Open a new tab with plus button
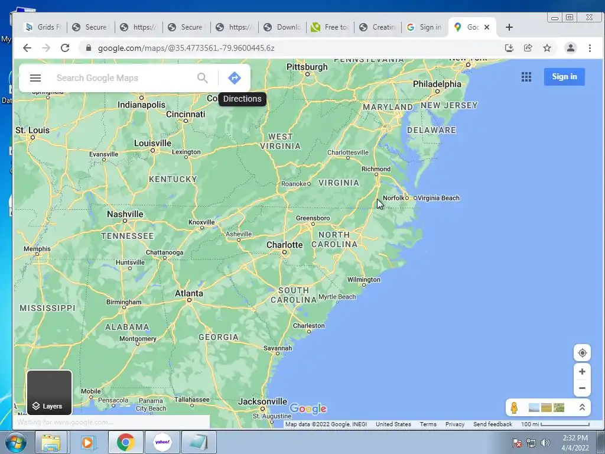 [x=509, y=27]
